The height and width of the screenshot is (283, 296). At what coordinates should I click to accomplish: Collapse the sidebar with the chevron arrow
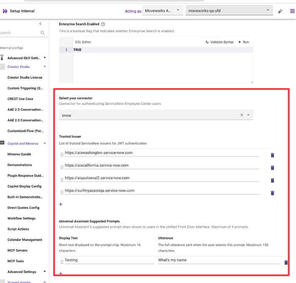pos(40,24)
